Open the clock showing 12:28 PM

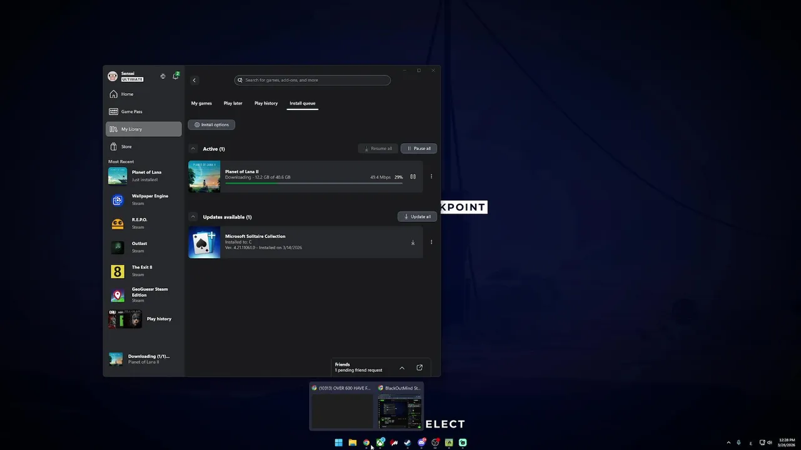pyautogui.click(x=785, y=442)
